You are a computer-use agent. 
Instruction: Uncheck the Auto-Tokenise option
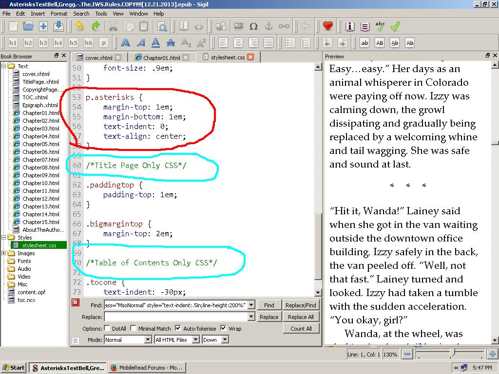click(x=178, y=328)
